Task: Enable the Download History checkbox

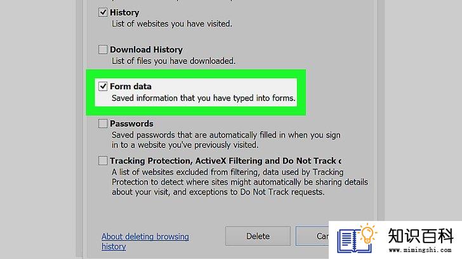Action: pos(103,49)
